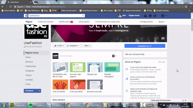
Task: Expand the 'Seguindo' dropdown
Action: (x=73, y=46)
